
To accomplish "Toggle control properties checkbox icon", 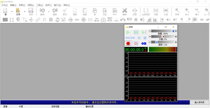I will pos(144,43).
